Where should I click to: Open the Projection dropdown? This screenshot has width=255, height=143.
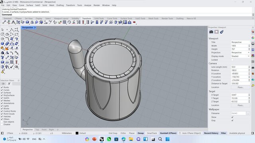point(240,52)
